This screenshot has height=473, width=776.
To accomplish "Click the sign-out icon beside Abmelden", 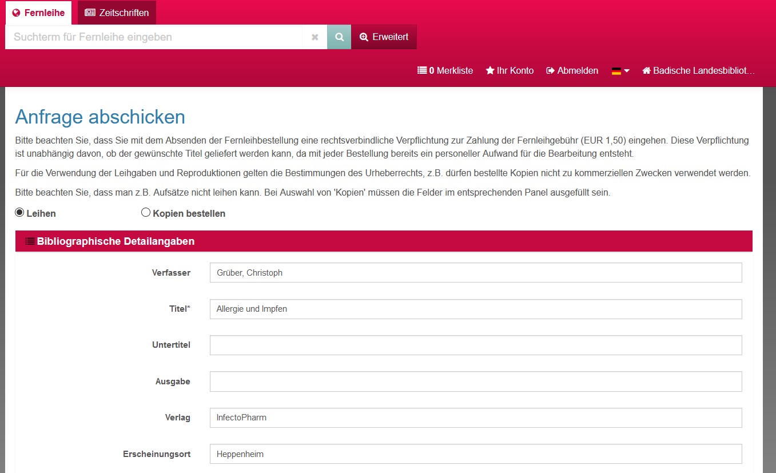I will coord(551,71).
